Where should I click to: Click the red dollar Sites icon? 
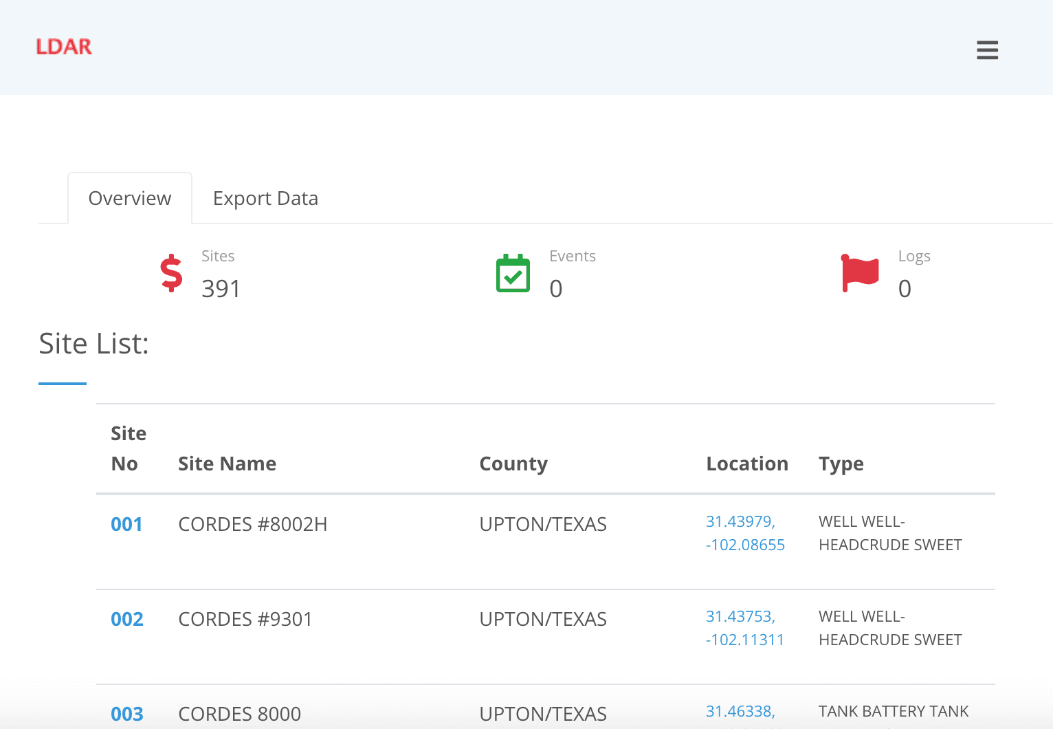[171, 274]
